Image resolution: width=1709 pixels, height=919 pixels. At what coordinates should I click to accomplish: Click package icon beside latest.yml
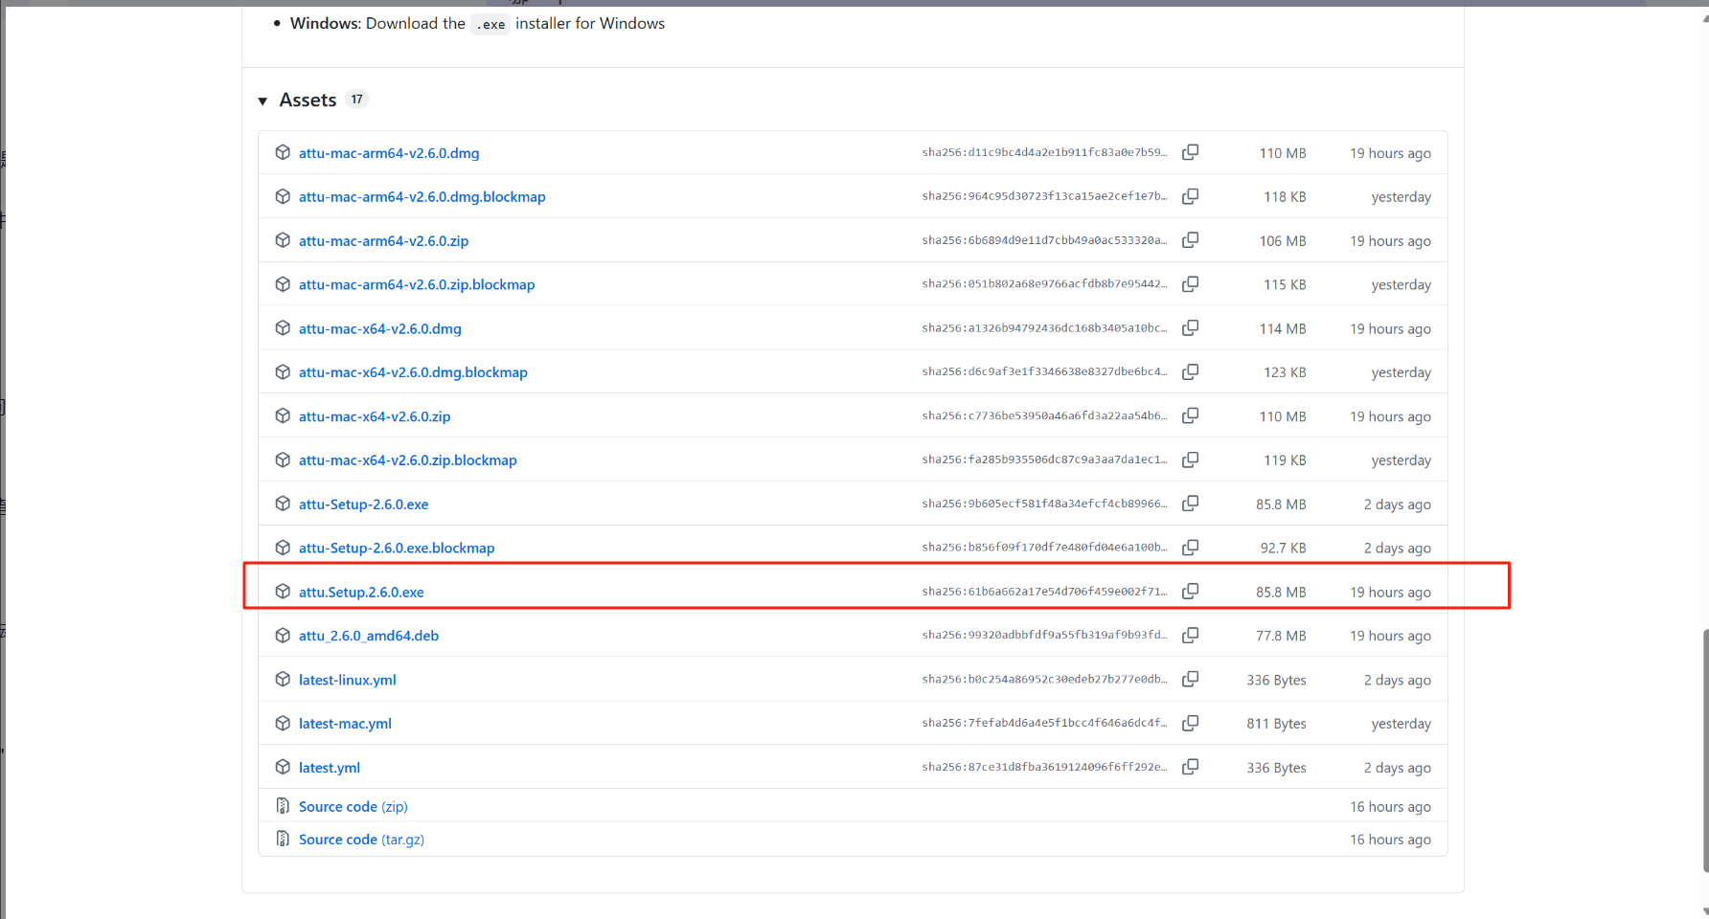pos(283,768)
